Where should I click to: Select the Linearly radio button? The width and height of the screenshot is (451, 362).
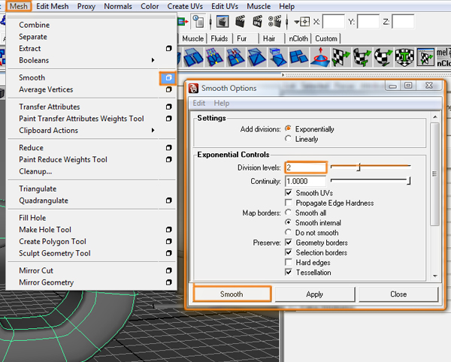point(289,139)
